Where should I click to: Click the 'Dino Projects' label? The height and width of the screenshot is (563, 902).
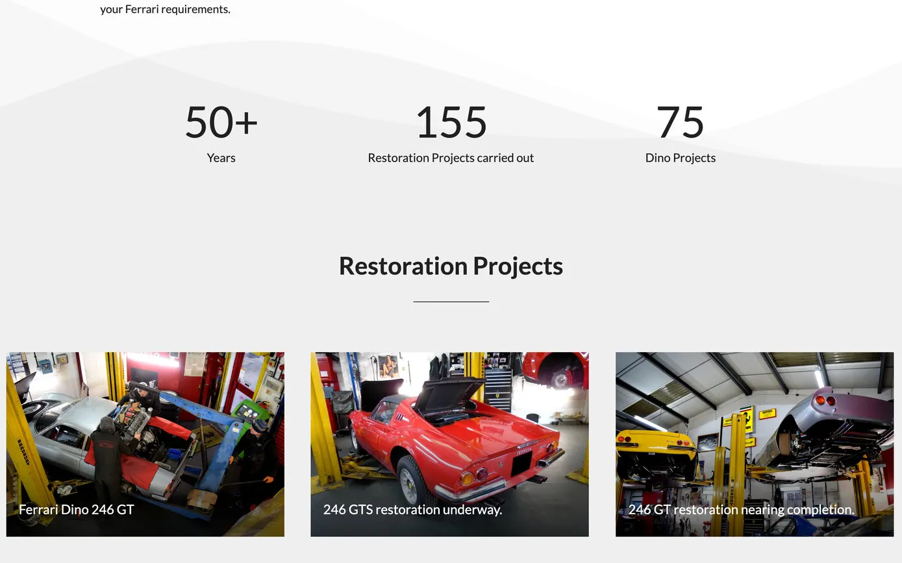tap(681, 158)
